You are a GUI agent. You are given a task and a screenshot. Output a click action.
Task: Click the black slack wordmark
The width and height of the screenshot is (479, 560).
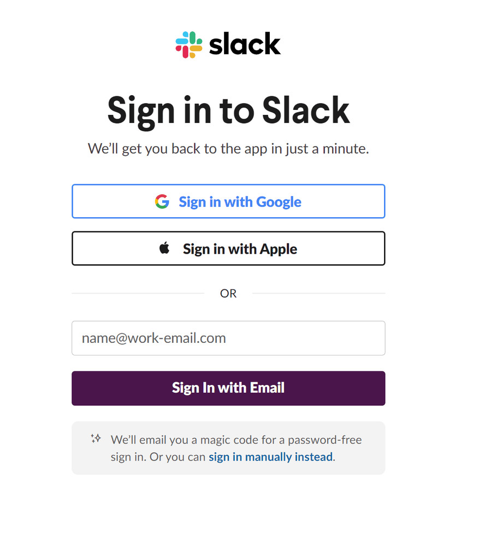245,45
